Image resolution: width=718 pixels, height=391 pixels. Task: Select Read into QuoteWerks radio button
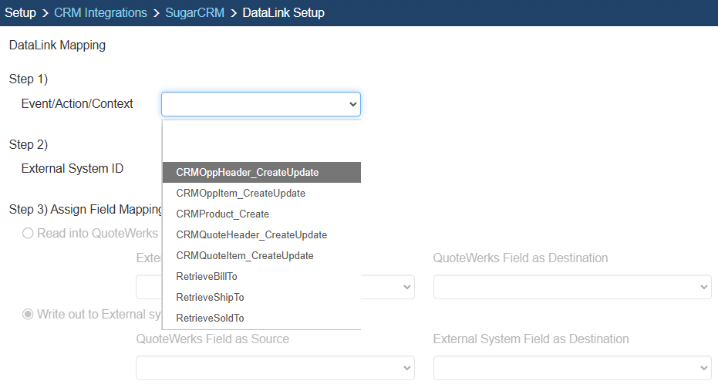[x=29, y=234]
